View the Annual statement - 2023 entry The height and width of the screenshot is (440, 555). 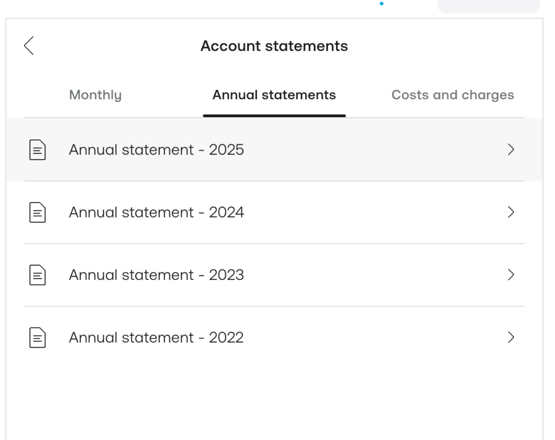point(156,275)
